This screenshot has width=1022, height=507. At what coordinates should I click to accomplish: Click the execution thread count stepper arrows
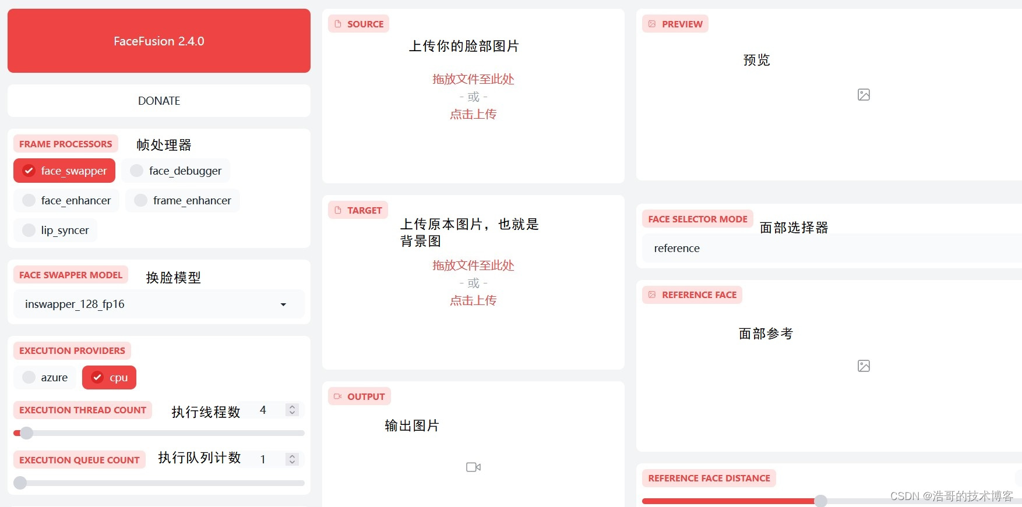[292, 410]
